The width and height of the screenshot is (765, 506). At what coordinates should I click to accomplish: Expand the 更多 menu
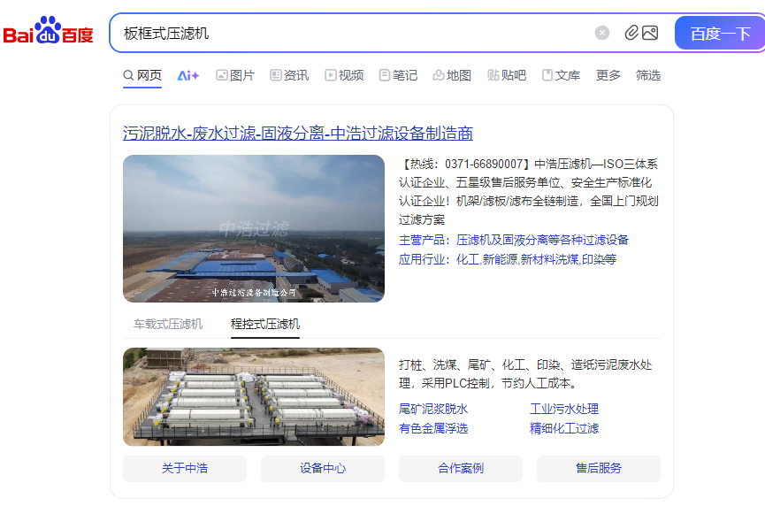(608, 75)
